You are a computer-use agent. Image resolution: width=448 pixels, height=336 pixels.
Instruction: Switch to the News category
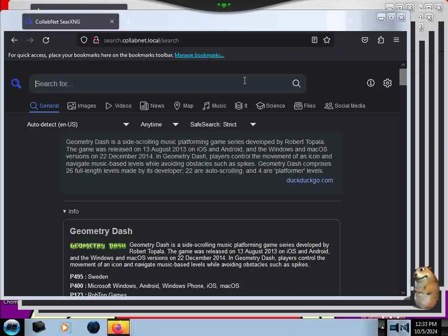click(x=152, y=106)
